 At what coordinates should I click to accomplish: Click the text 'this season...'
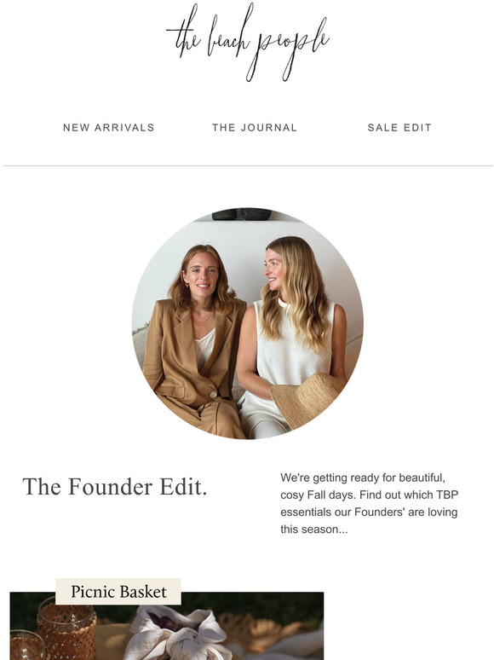click(x=314, y=529)
